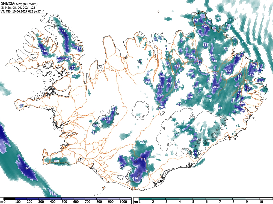
Task: Click the visibility value '286'
Action: click(216, 74)
